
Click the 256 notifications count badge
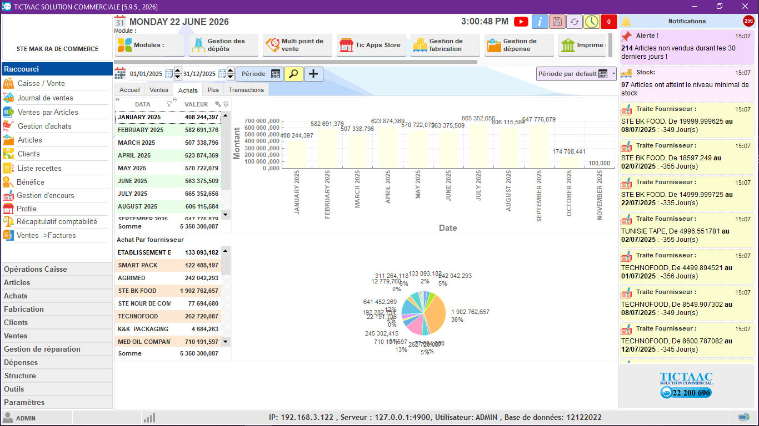[748, 21]
